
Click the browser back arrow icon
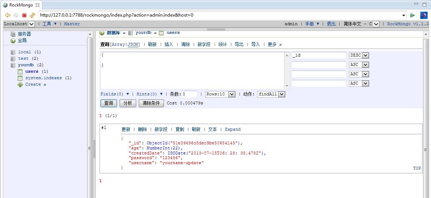point(8,15)
